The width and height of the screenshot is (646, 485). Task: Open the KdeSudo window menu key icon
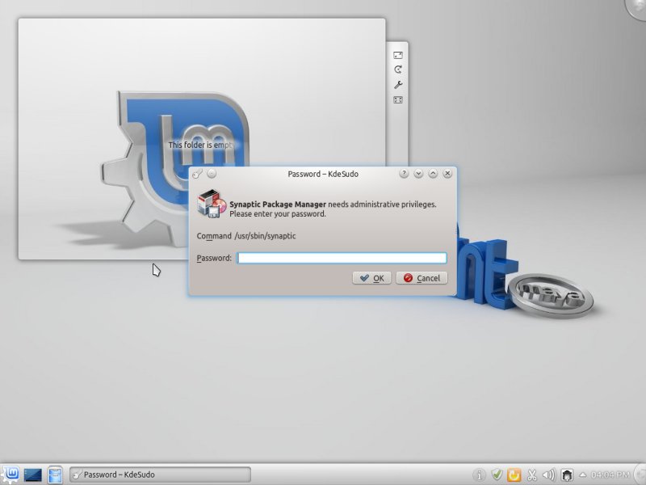(x=197, y=174)
